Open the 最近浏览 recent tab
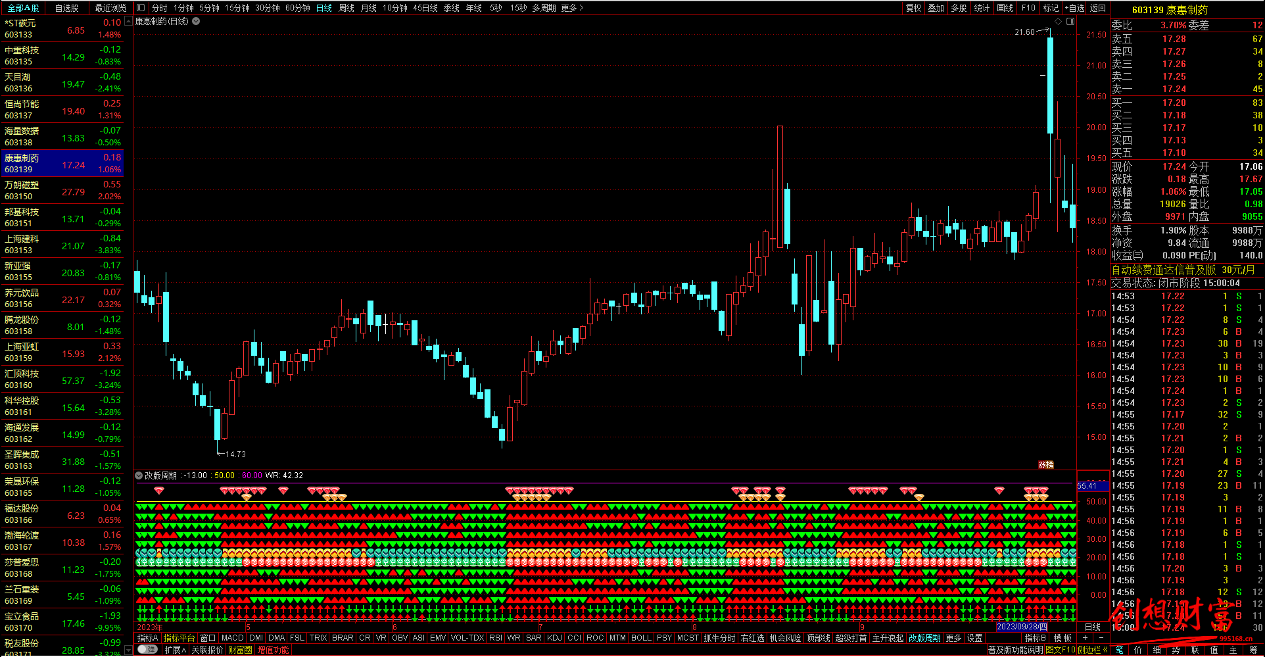This screenshot has width=1265, height=657. 110,8
